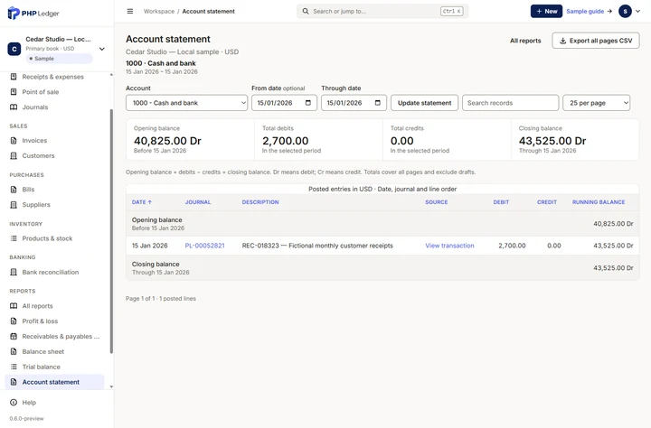Click the Products & stock list icon

tap(14, 238)
